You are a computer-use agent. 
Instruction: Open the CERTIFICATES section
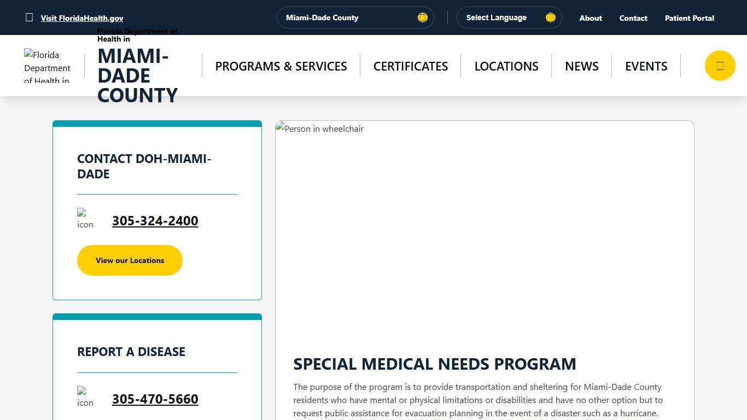[410, 66]
